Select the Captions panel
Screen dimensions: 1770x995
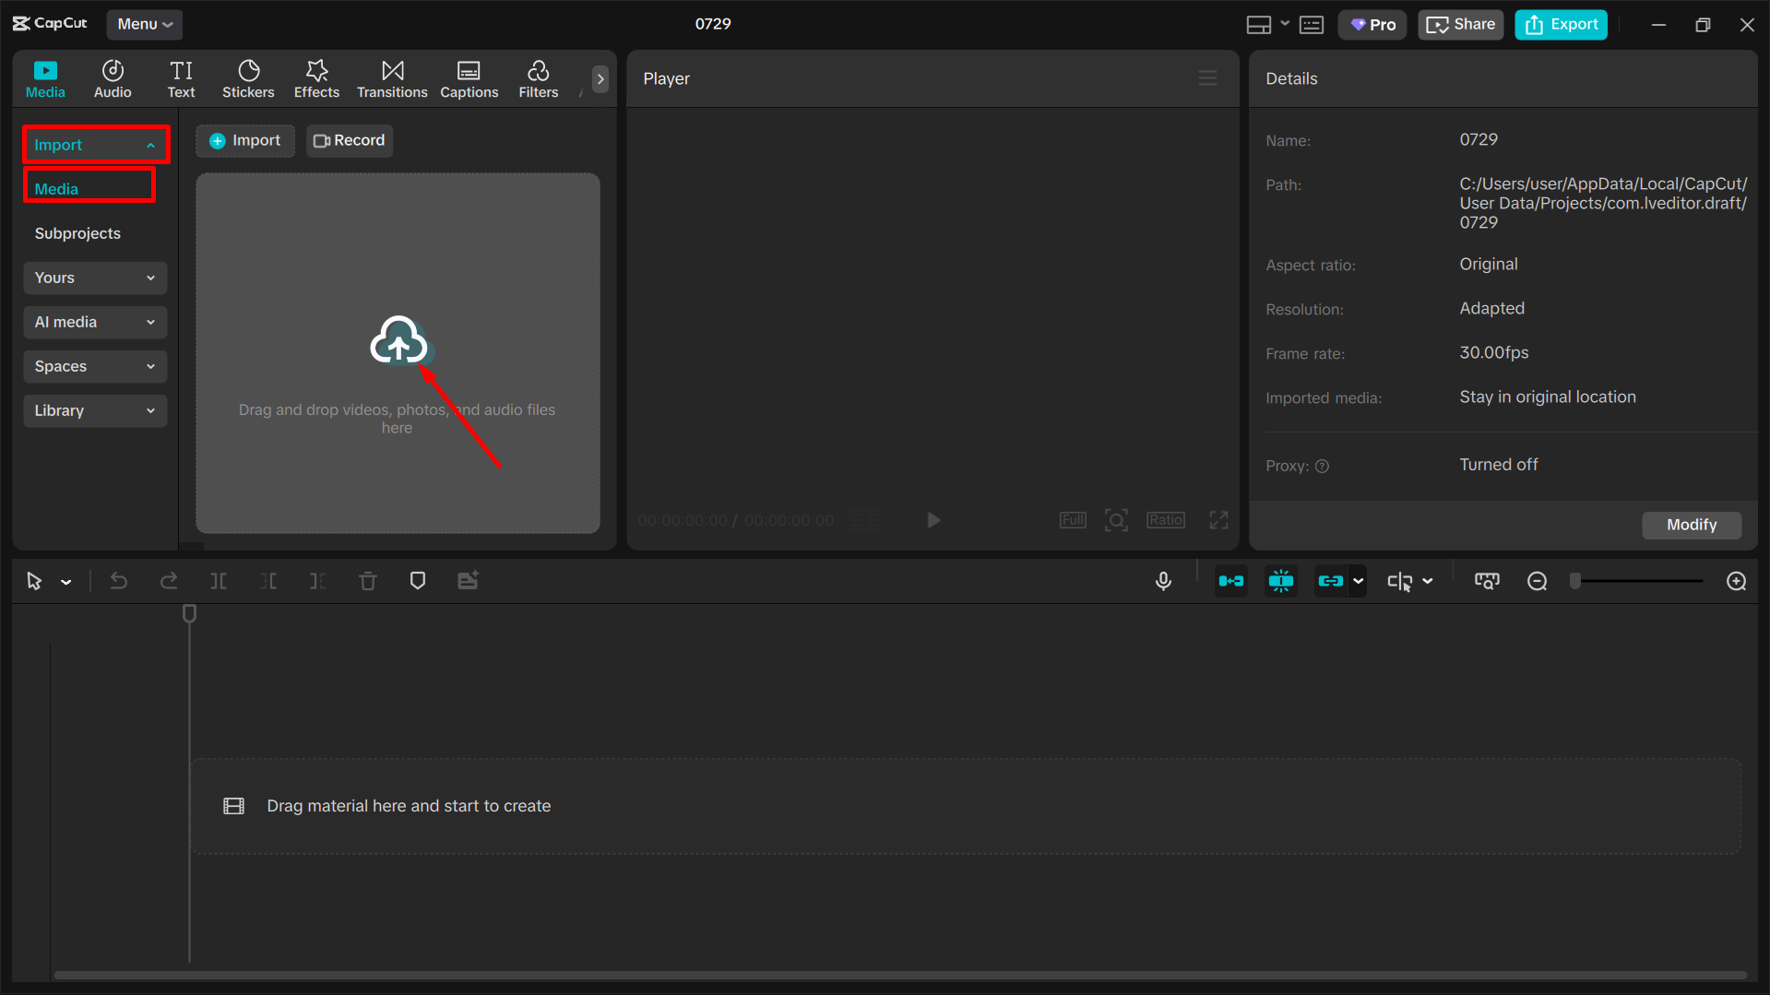pyautogui.click(x=469, y=78)
